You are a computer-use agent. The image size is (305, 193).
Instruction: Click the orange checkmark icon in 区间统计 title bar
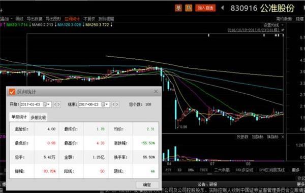pyautogui.click(x=12, y=92)
